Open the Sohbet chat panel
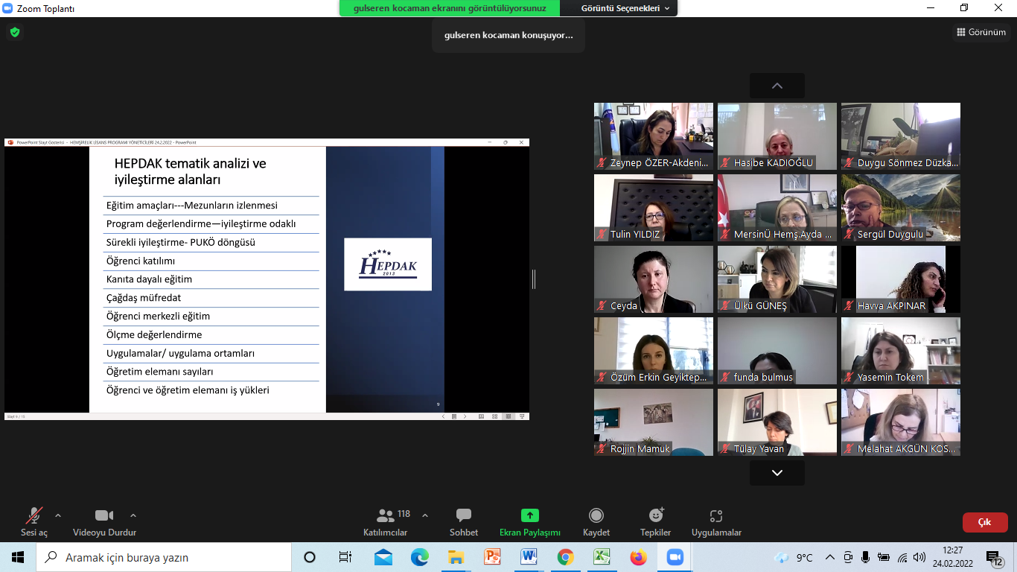Viewport: 1017px width, 572px height. point(463,516)
